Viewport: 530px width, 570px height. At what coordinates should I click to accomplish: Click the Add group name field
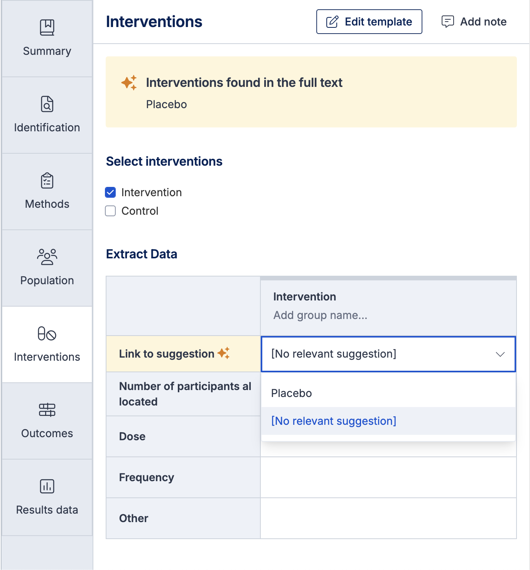coord(320,315)
